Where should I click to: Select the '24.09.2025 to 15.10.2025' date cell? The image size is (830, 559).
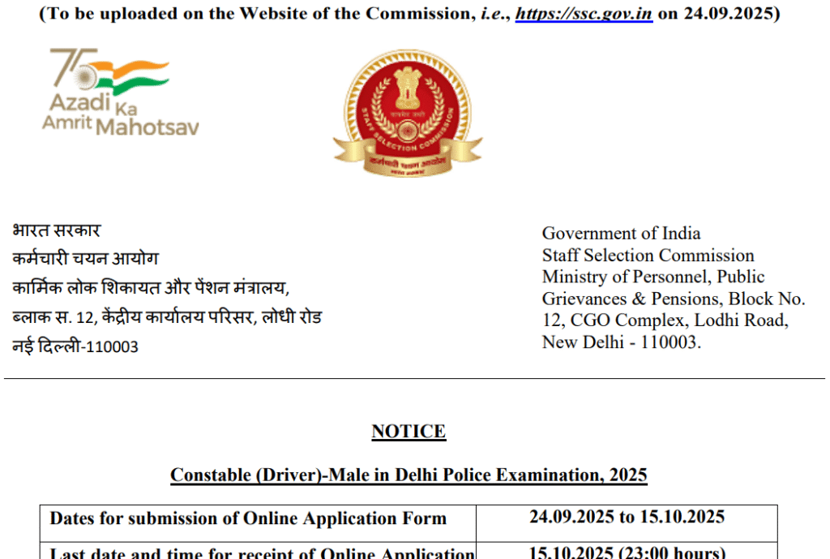pos(627,518)
